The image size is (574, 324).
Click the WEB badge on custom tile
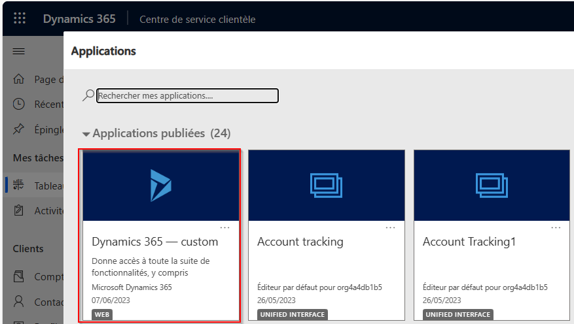pos(101,314)
